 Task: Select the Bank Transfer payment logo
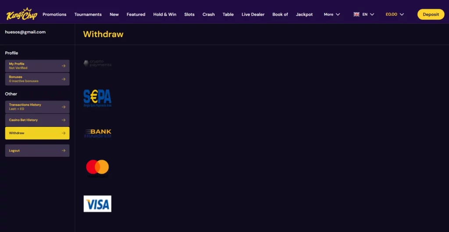click(98, 133)
